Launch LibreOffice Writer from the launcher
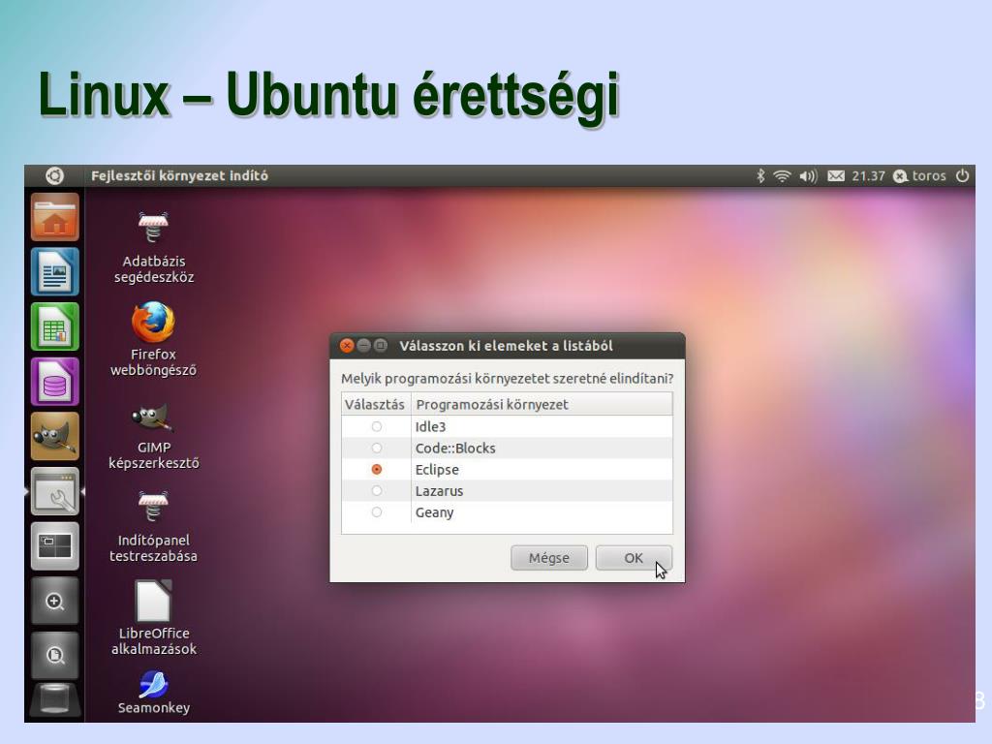 (x=55, y=272)
